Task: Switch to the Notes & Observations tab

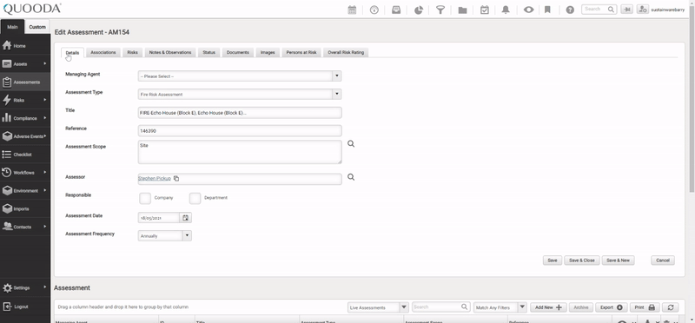Action: point(170,52)
